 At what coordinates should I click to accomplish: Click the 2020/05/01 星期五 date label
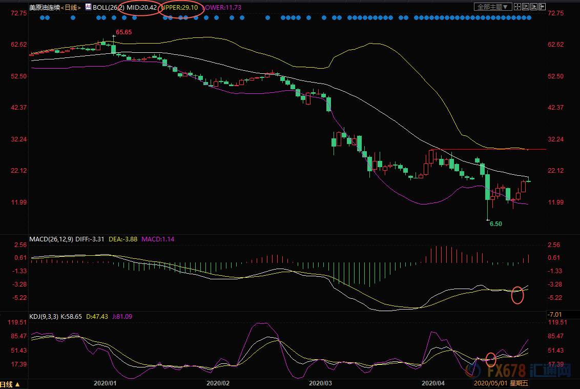point(501,383)
